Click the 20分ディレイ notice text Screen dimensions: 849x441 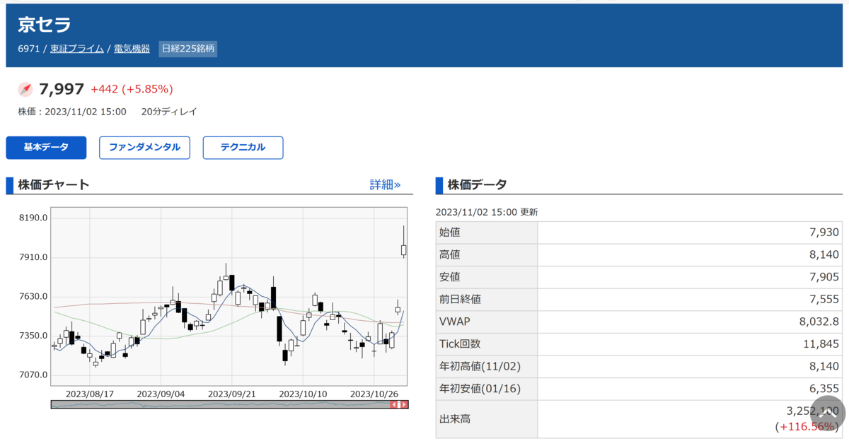169,112
